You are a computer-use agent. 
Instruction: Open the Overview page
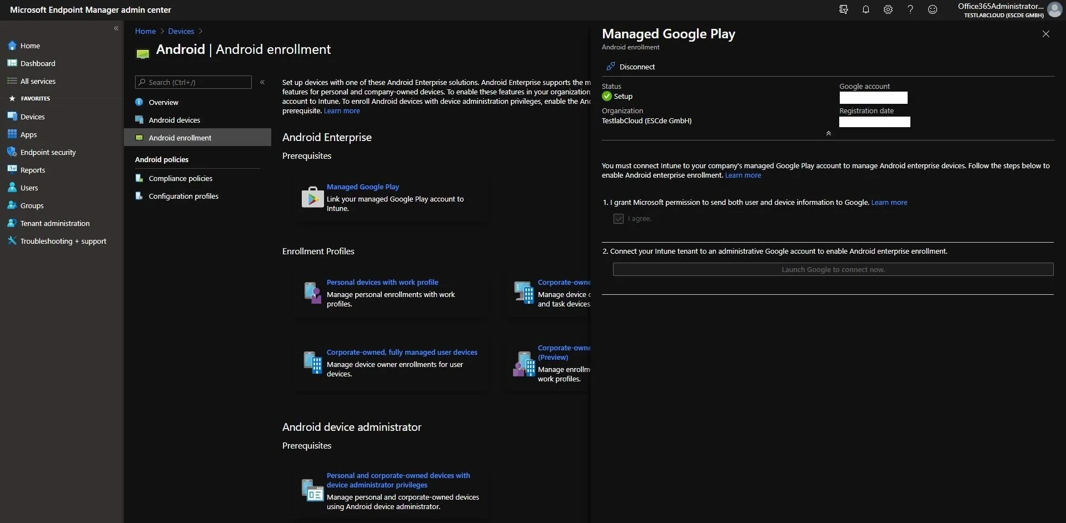[164, 102]
